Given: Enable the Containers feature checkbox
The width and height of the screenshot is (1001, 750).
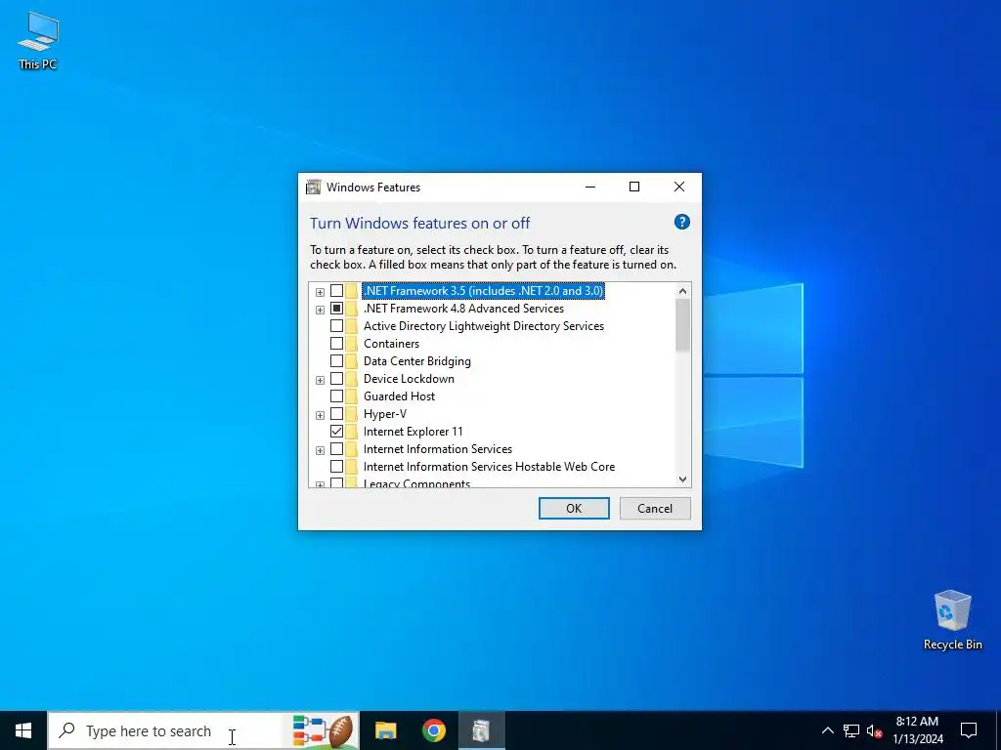Looking at the screenshot, I should [x=336, y=344].
